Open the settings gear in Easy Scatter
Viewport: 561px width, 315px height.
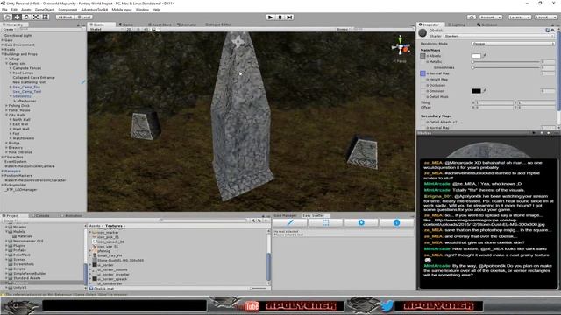361,222
